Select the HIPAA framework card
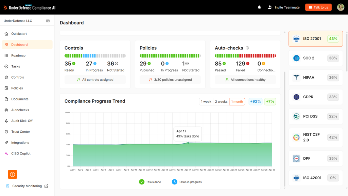Screen dimensions: 348x196 (x=316, y=78)
